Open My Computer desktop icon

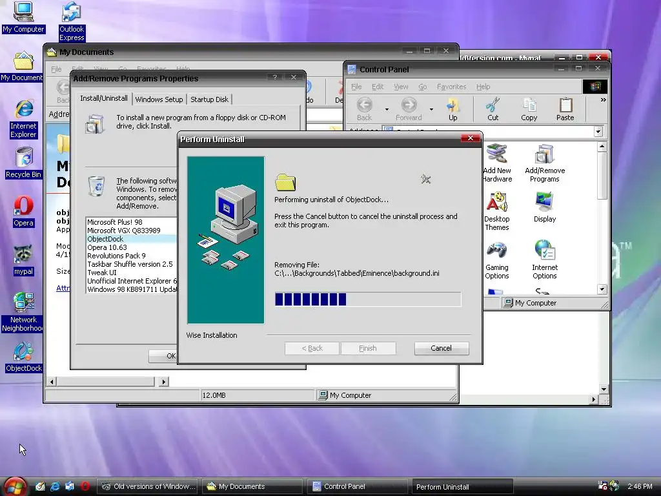[23, 17]
